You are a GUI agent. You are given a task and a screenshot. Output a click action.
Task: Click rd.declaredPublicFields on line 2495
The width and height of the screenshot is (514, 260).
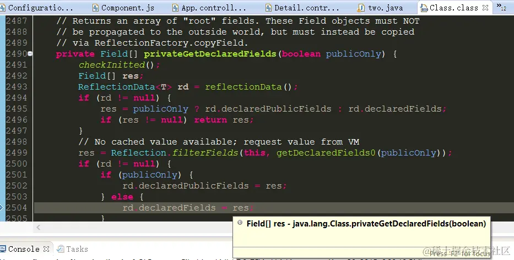(268, 109)
